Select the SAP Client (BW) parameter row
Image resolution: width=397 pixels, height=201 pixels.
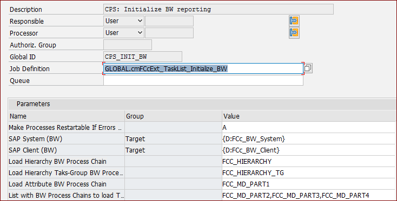202,150
